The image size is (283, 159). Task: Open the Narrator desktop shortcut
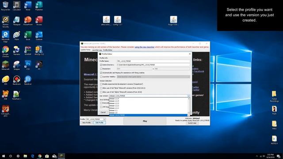[17, 50]
